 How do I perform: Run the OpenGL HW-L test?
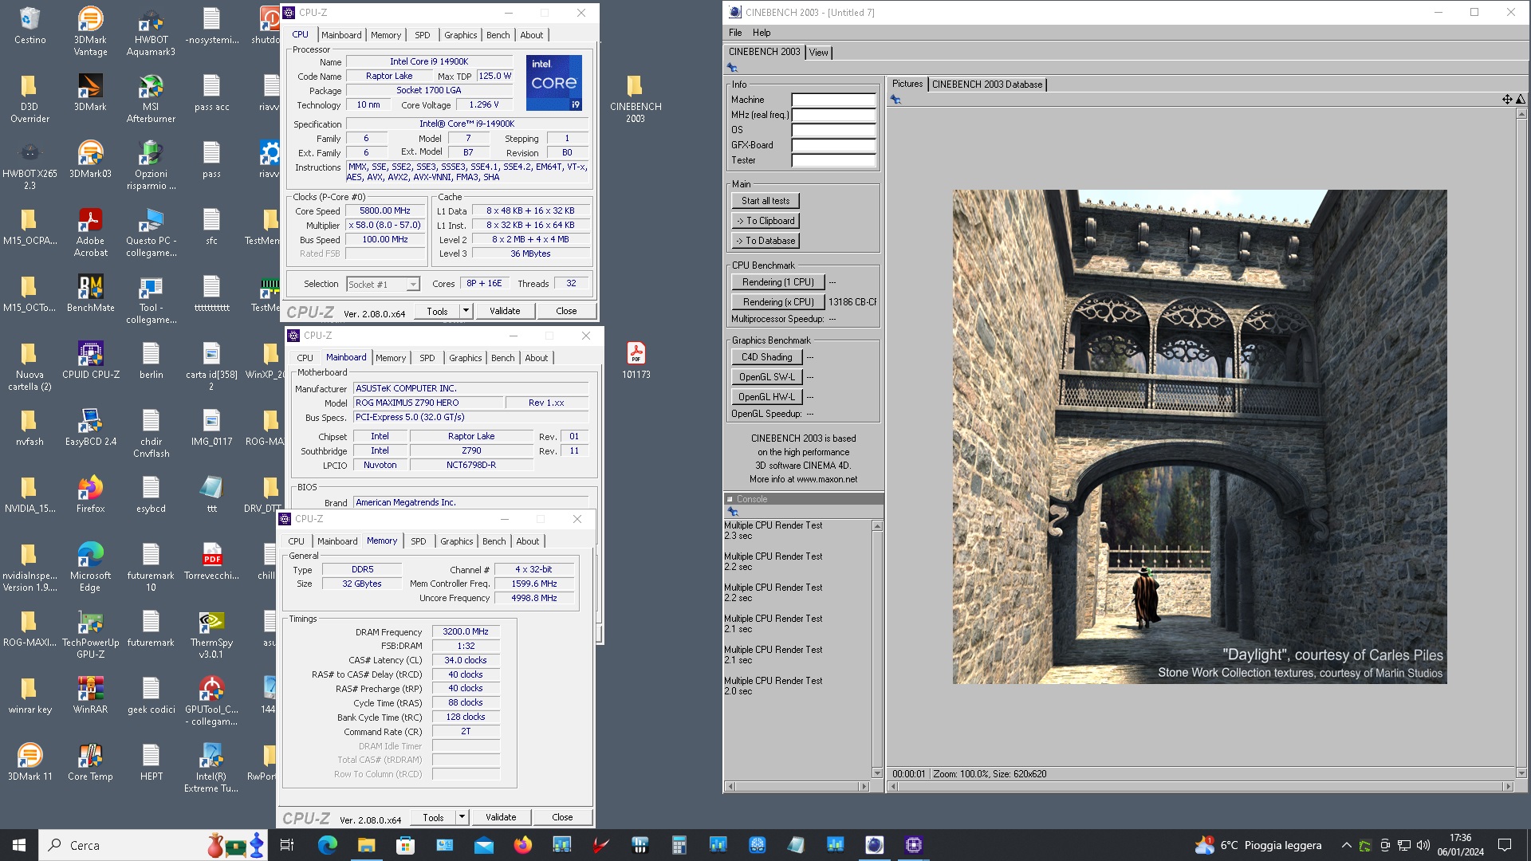[766, 397]
